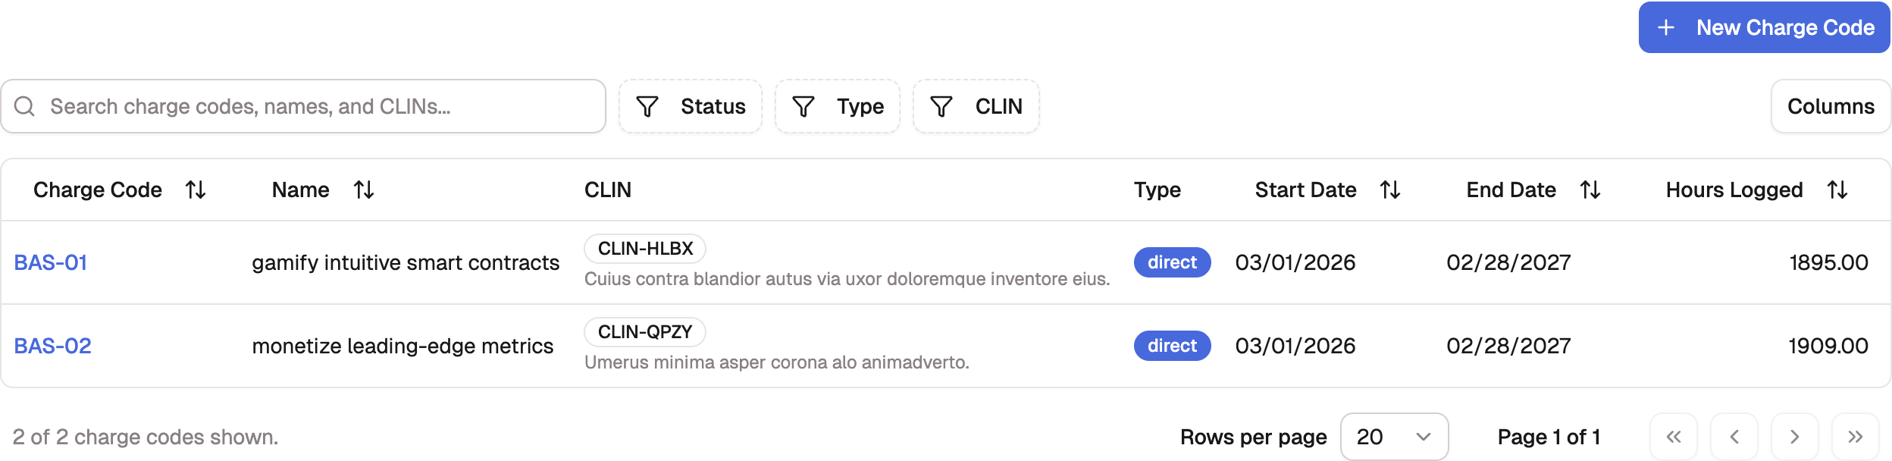Select name gamify intuitive smart contracts
The image size is (1892, 461).
point(406,262)
